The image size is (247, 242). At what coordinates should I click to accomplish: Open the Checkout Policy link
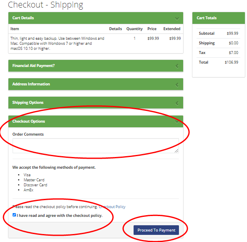click(112, 207)
